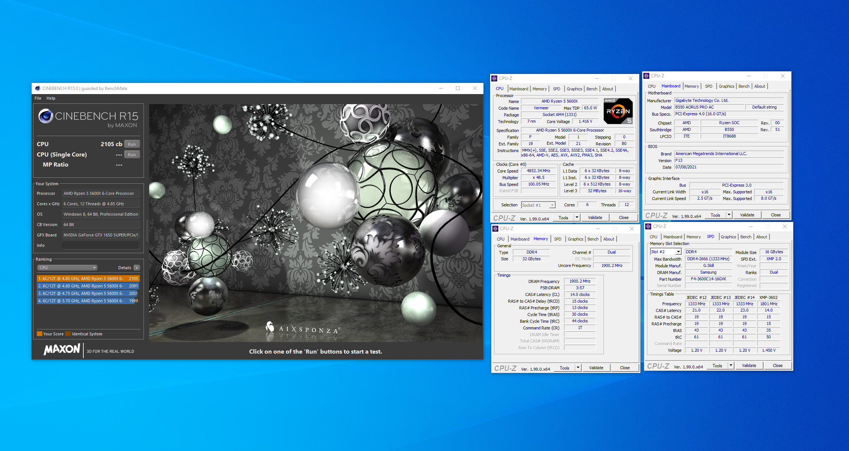
Task: Click Tools button in Memory window
Action: tap(564, 368)
